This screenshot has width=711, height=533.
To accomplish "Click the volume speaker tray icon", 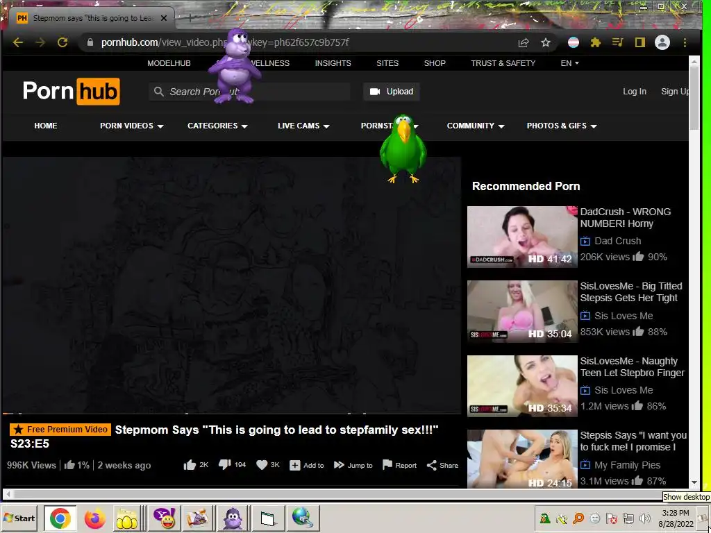I will click(644, 518).
